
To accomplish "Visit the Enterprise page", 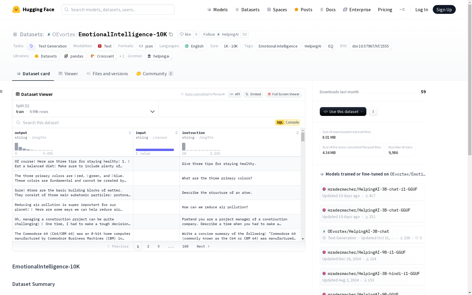I will (x=357, y=9).
